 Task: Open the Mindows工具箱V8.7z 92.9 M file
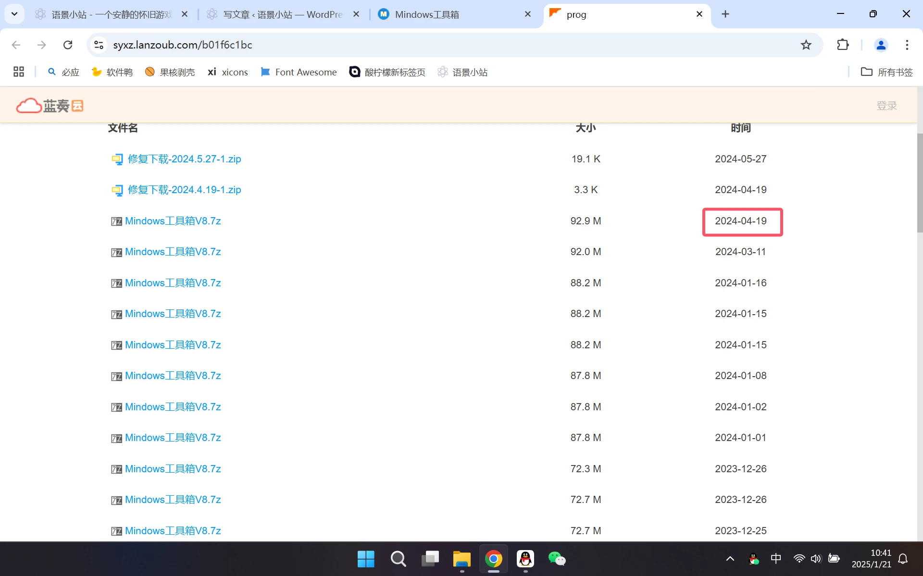(x=173, y=221)
